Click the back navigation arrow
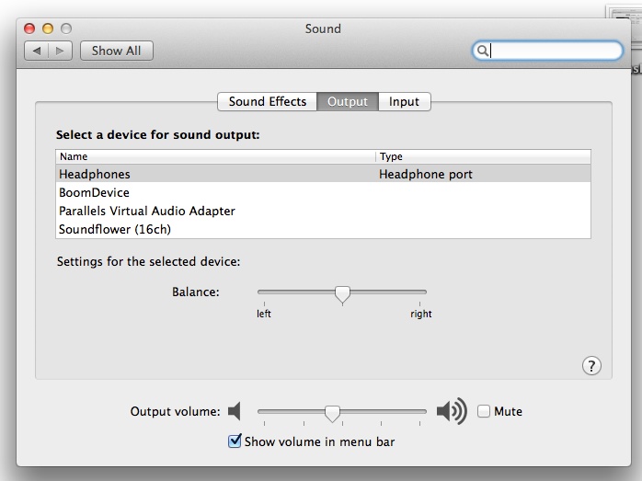The height and width of the screenshot is (481, 642). tap(38, 51)
